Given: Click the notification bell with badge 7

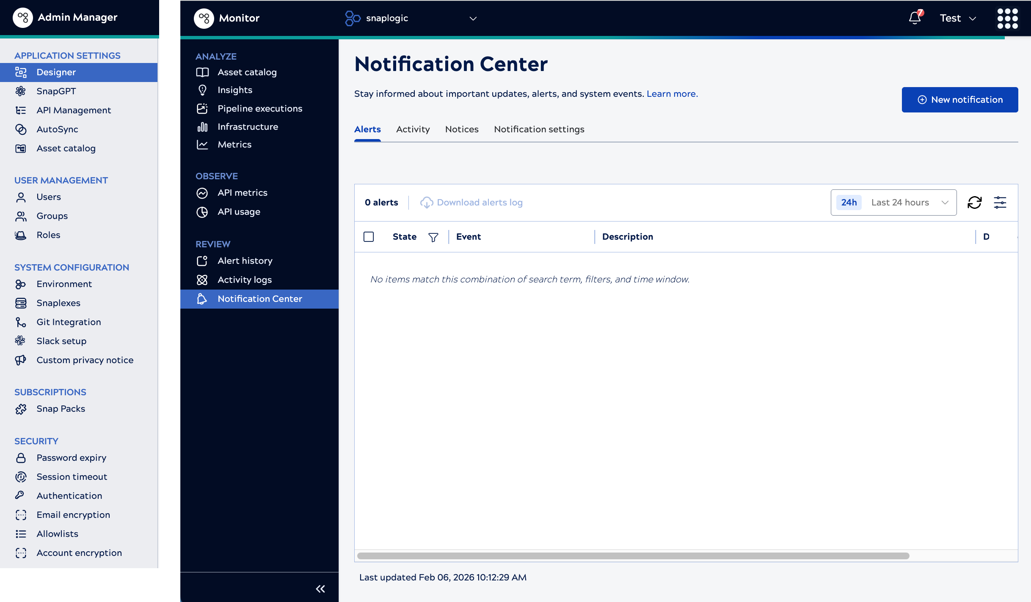Looking at the screenshot, I should point(914,18).
